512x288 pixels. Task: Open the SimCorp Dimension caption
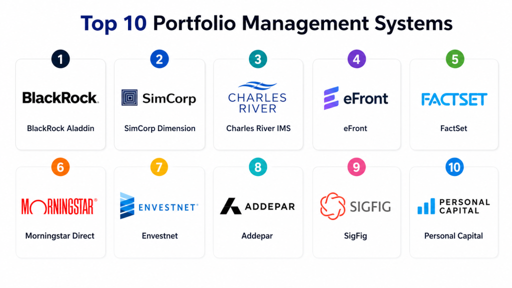[159, 128]
